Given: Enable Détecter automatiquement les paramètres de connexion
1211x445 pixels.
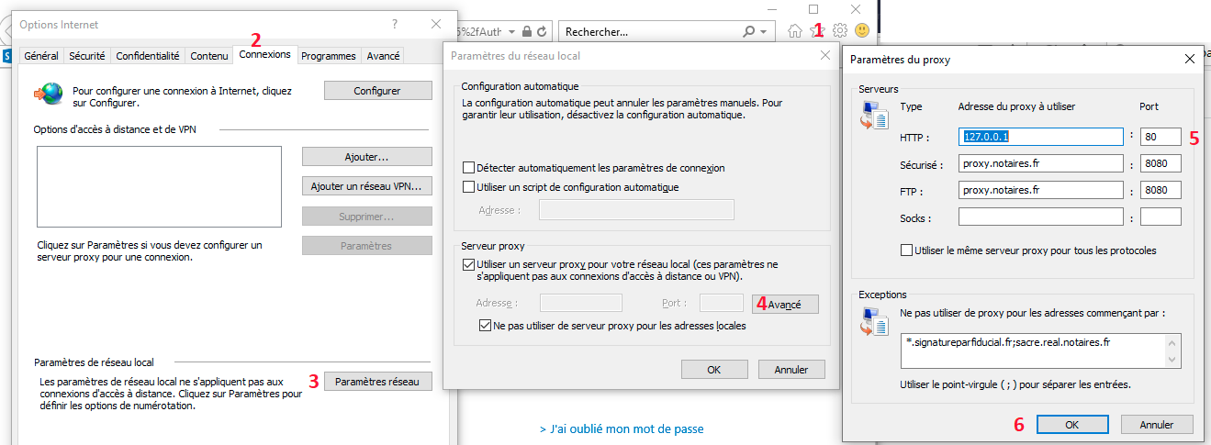Looking at the screenshot, I should click(470, 169).
